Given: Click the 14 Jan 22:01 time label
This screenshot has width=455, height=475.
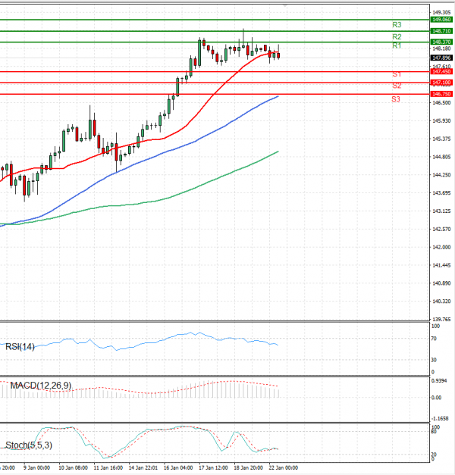Looking at the screenshot, I should point(143,468).
